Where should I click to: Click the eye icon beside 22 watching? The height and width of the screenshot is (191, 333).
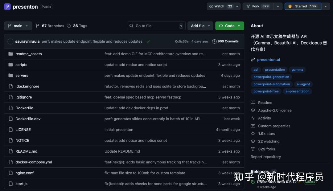pyautogui.click(x=253, y=141)
